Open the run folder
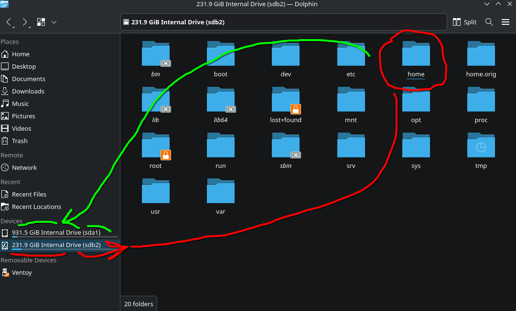Screen dimensions: 516x311 pyautogui.click(x=220, y=151)
